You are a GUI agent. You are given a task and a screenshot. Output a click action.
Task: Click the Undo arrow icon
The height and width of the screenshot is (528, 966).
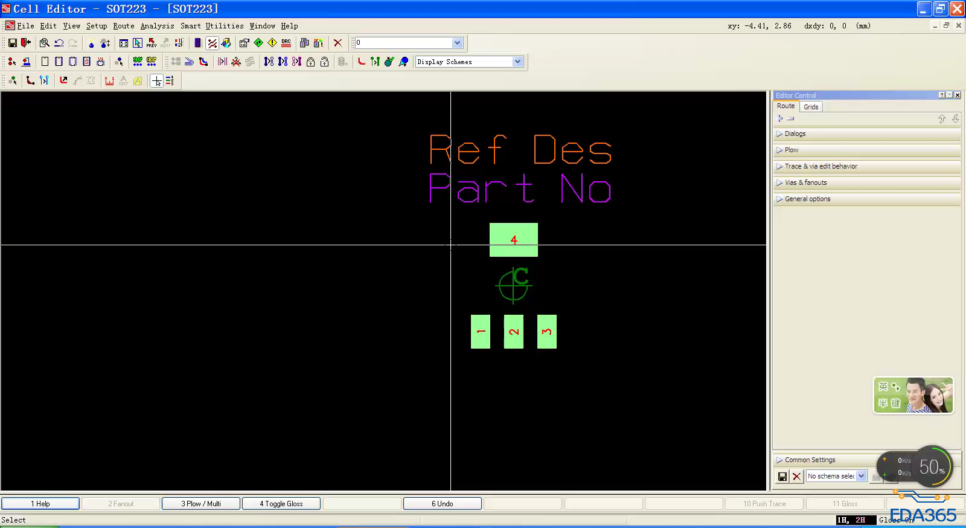(59, 43)
